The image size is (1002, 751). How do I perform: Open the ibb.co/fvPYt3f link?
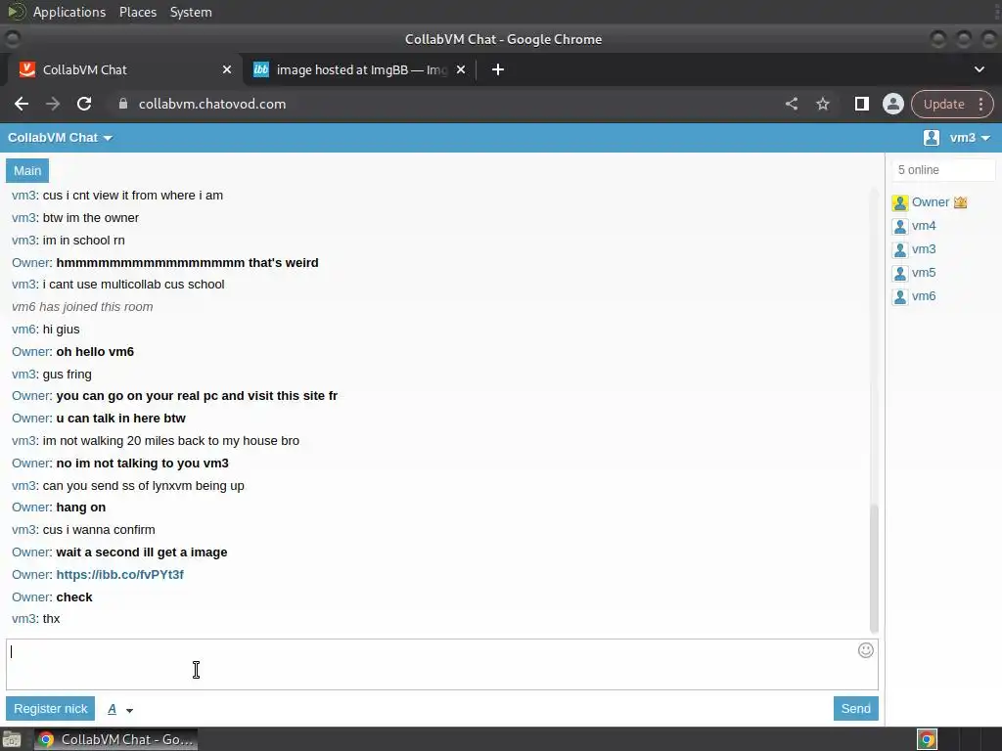(119, 574)
